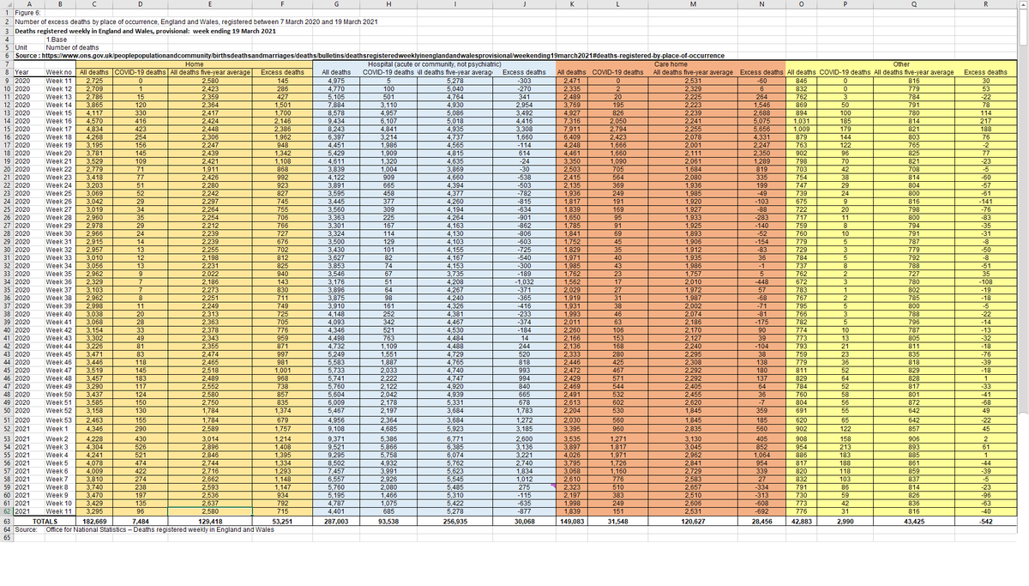Select column H header
The height and width of the screenshot is (586, 1029).
click(388, 4)
